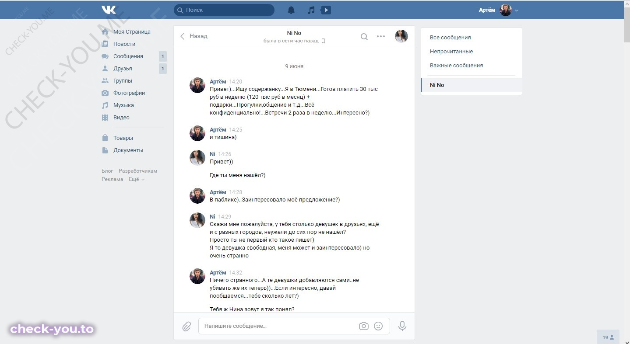The image size is (630, 344).
Task: Select the message text "и тишина)"
Action: coord(223,137)
